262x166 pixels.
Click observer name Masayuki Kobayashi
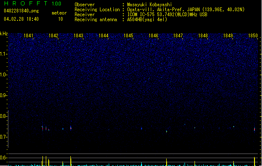[150, 5]
